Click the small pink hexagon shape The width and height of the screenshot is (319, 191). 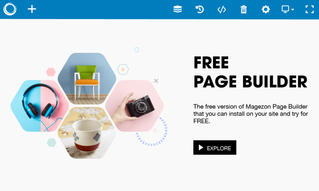click(51, 72)
